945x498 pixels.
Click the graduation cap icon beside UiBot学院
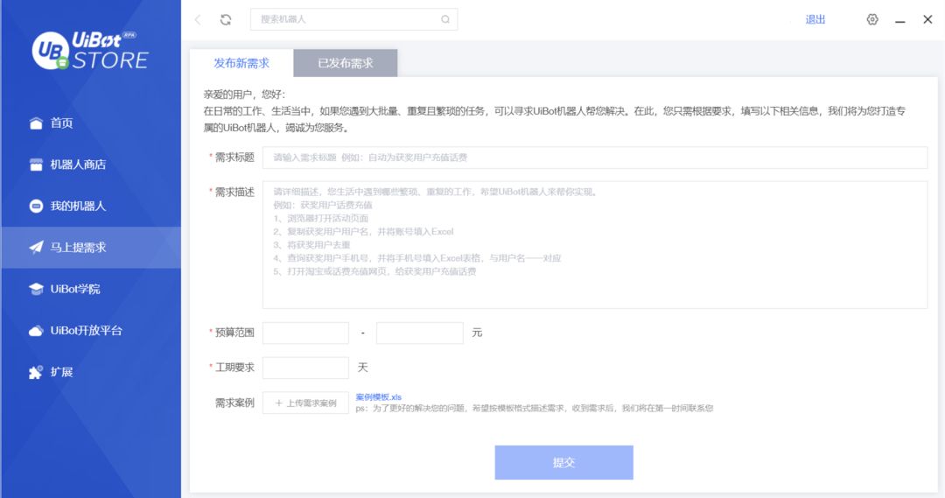[36, 289]
